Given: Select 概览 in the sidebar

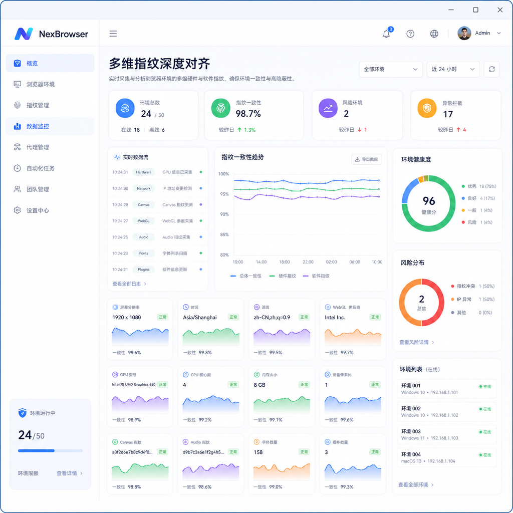Looking at the screenshot, I should pos(50,63).
